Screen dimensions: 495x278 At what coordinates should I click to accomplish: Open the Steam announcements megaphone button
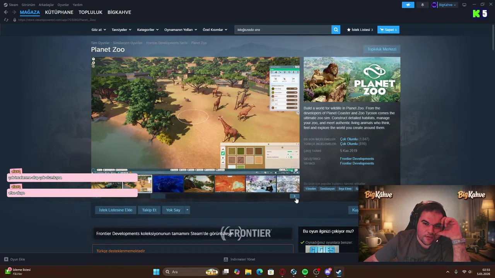click(408, 5)
